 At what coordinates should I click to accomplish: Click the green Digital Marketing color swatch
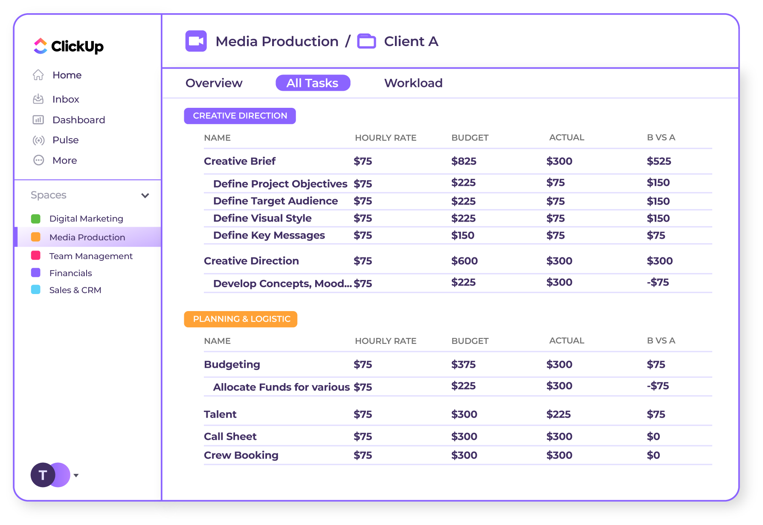pyautogui.click(x=36, y=219)
